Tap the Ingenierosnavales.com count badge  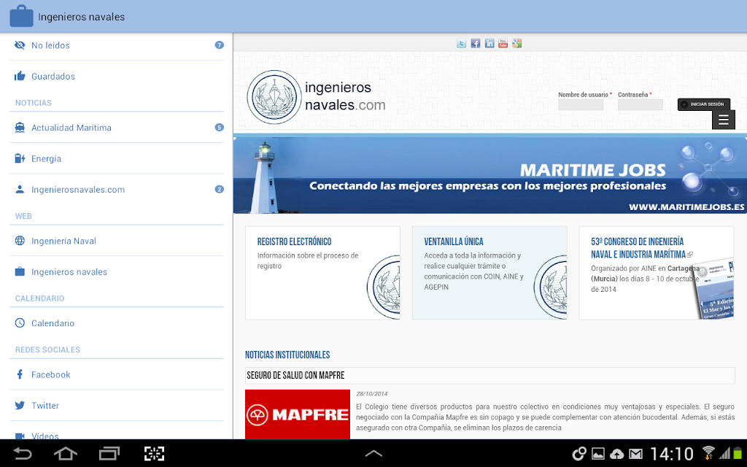[x=219, y=189]
